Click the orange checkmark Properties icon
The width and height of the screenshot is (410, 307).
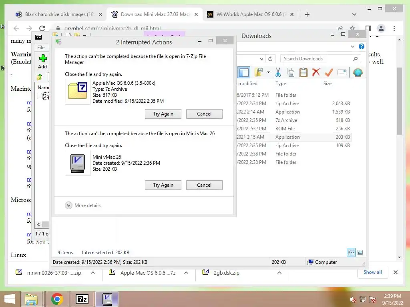[x=329, y=72]
